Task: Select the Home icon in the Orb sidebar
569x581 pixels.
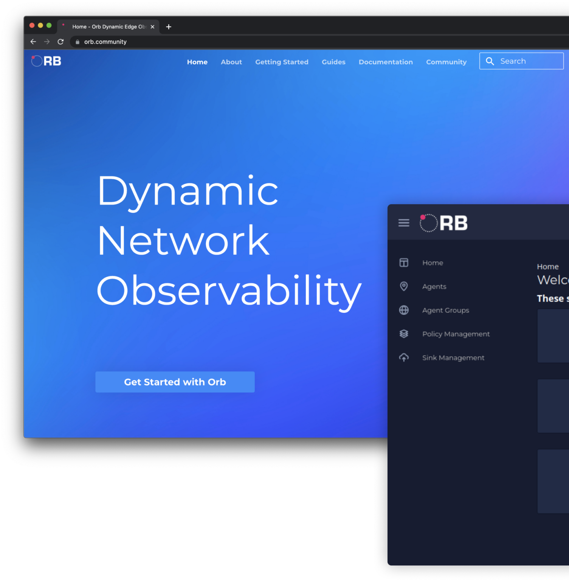Action: [403, 263]
